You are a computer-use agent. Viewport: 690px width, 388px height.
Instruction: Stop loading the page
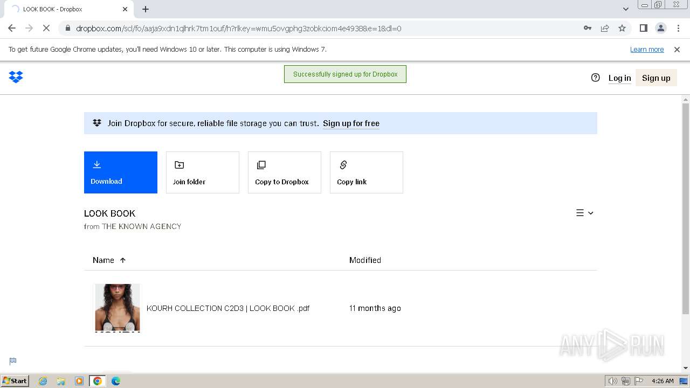click(46, 28)
